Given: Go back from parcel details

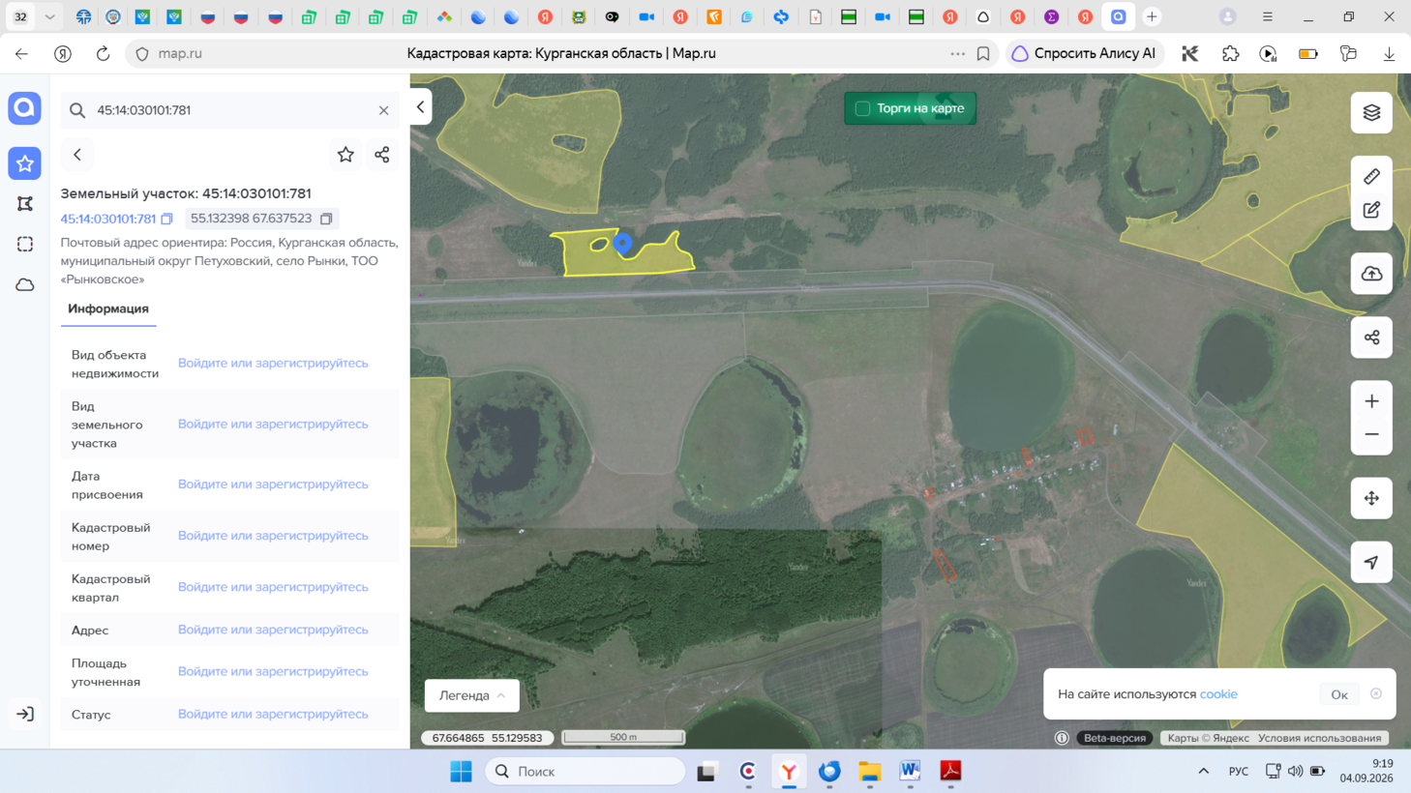Looking at the screenshot, I should pos(77,155).
